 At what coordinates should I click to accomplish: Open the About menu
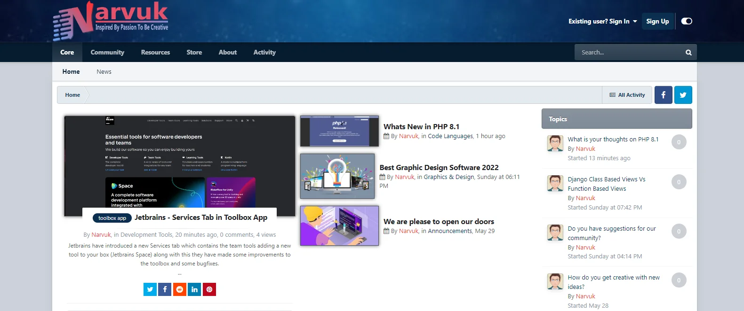228,52
